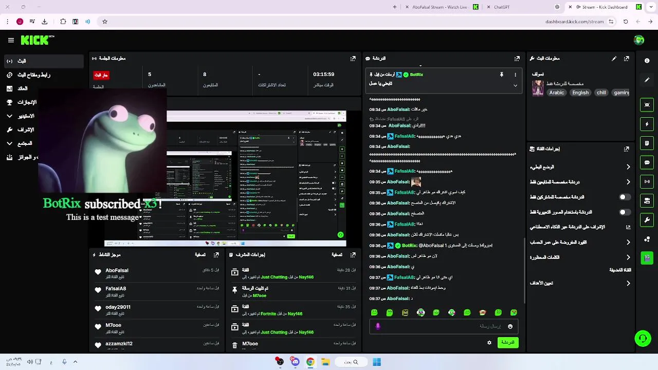Bookmark this page with the star icon
The height and width of the screenshot is (370, 658).
(105, 22)
